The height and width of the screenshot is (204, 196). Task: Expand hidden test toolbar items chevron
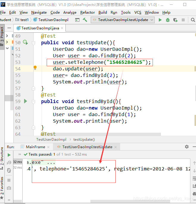[x=20, y=154]
